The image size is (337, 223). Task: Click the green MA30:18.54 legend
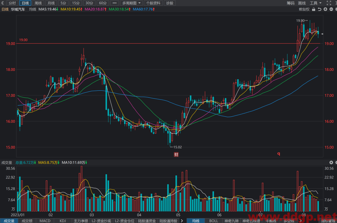(120, 9)
